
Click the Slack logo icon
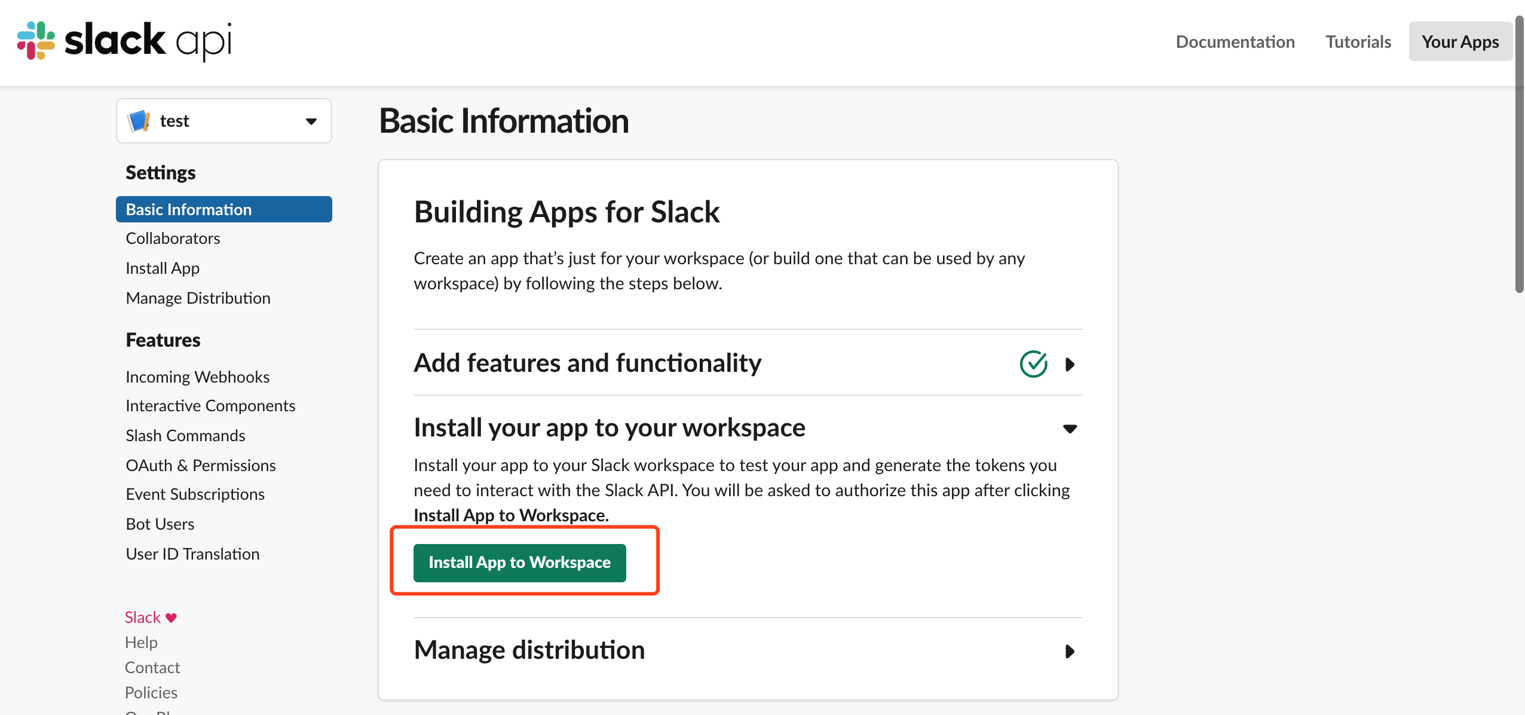pyautogui.click(x=36, y=41)
